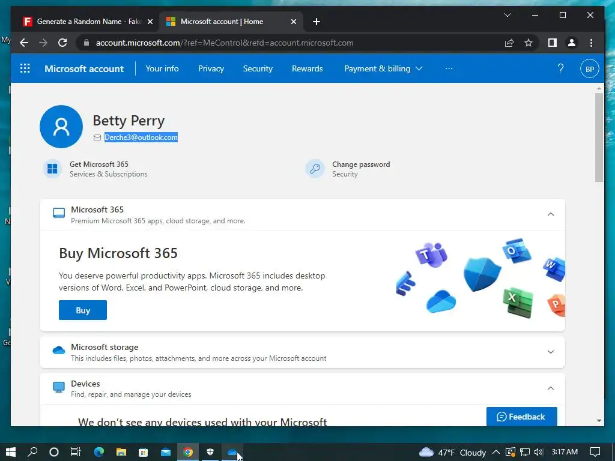Go to Privacy tab
Viewport: 615px width, 461px height.
(211, 68)
